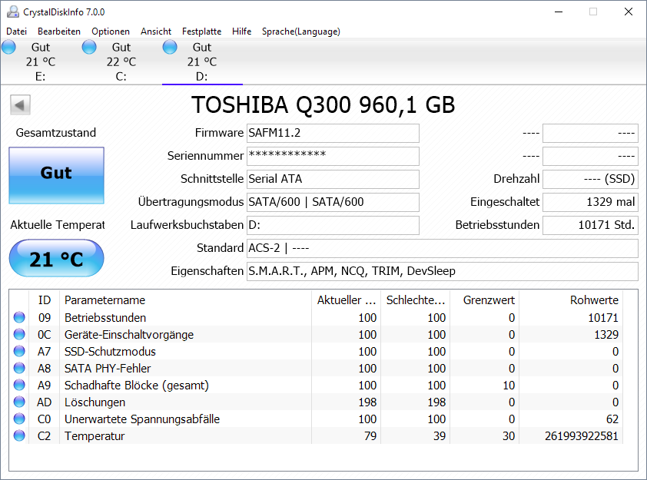647x480 pixels.
Task: Click status orb of Löschungen row
Action: (19, 402)
